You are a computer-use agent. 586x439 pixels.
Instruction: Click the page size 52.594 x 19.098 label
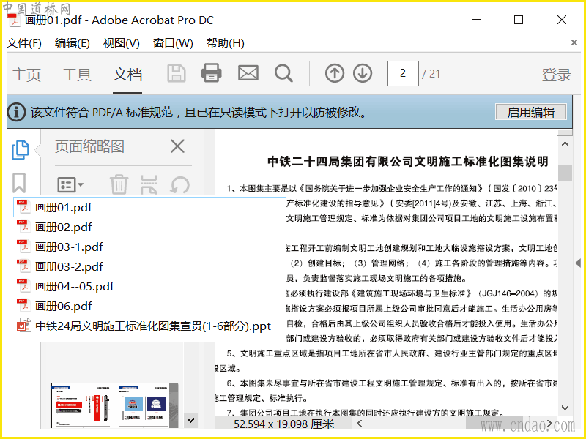pos(284,424)
